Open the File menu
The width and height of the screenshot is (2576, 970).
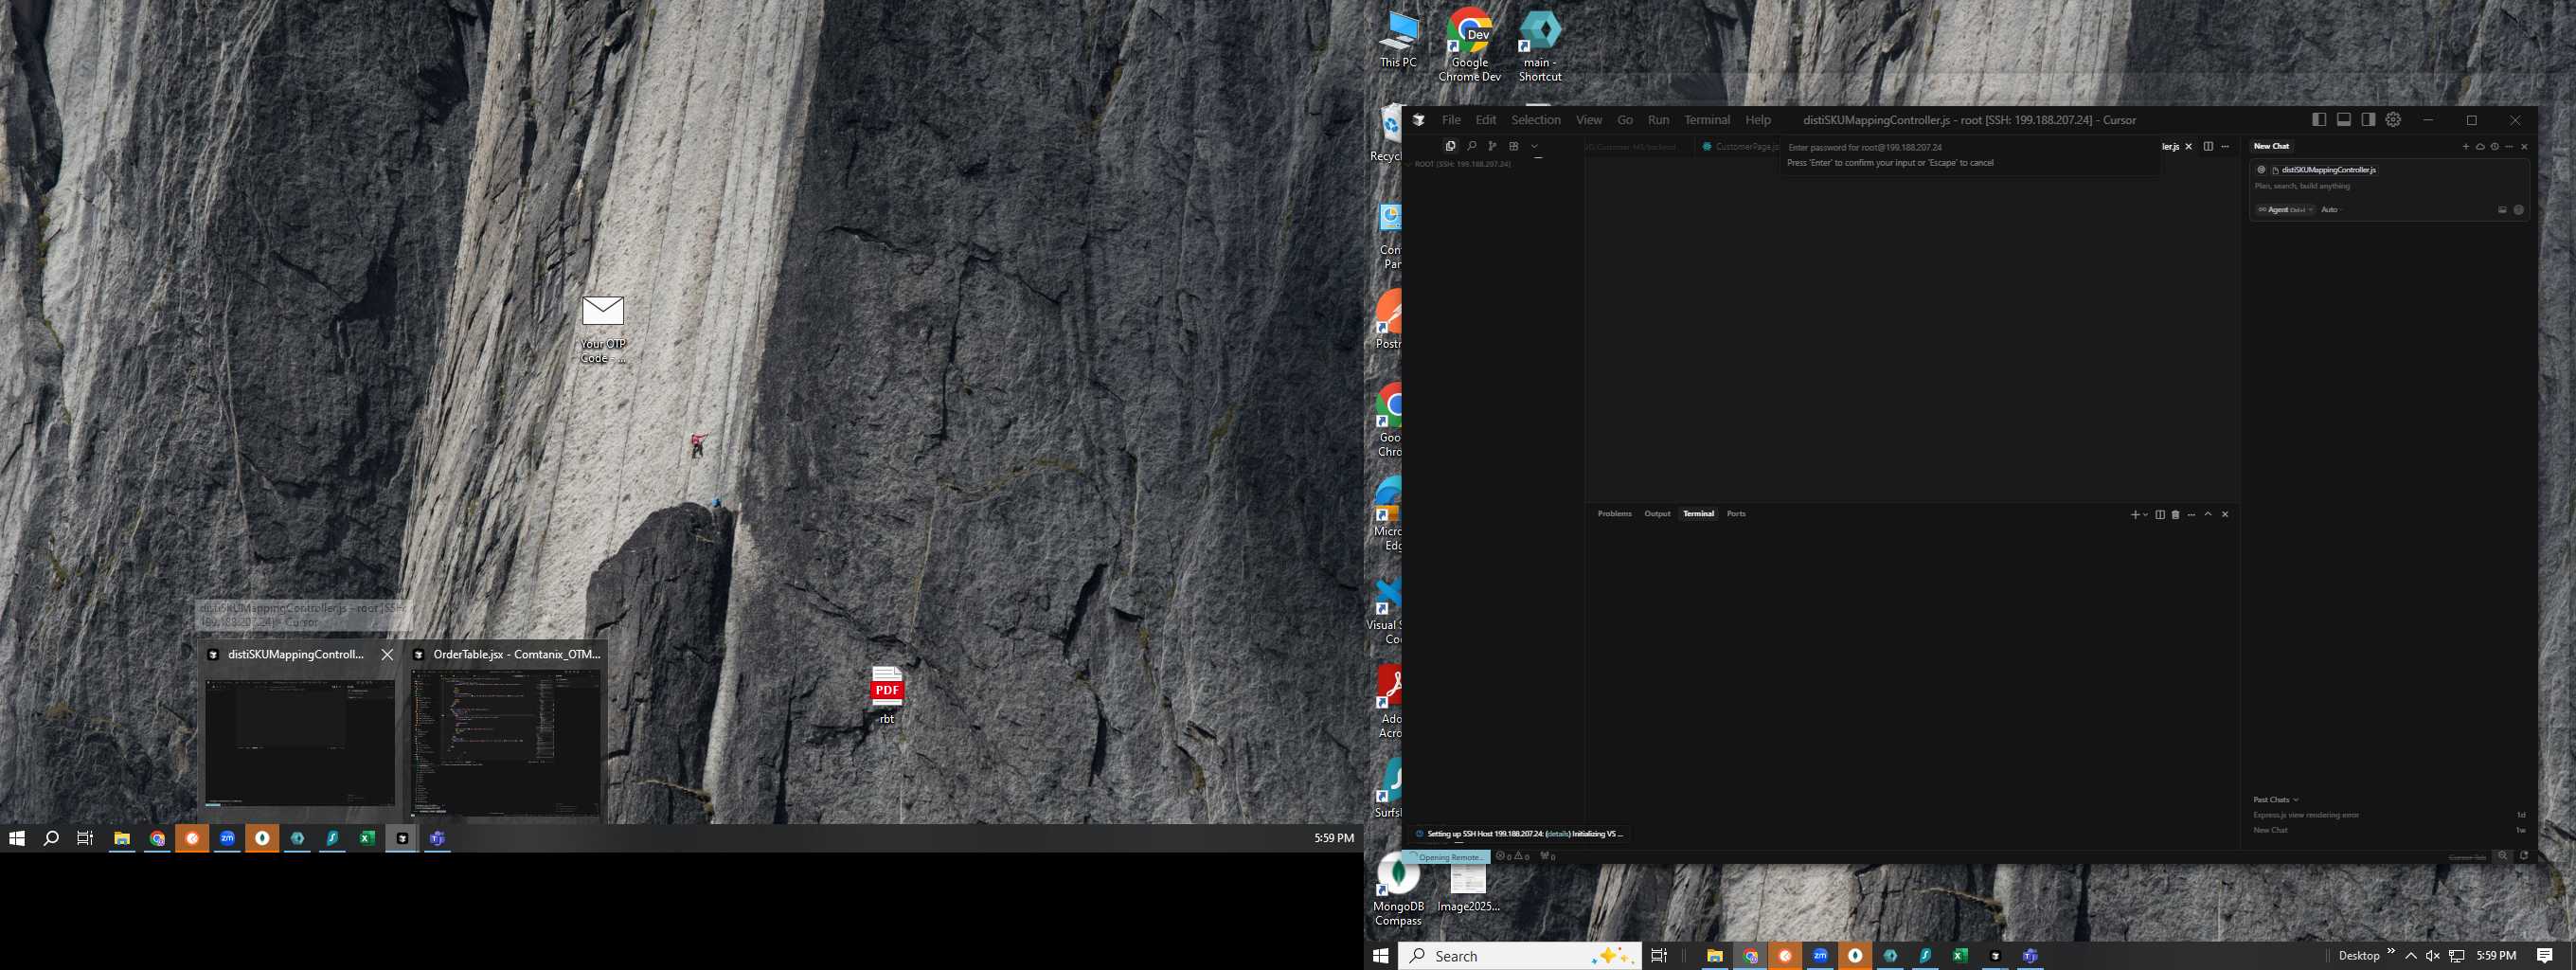(1451, 120)
